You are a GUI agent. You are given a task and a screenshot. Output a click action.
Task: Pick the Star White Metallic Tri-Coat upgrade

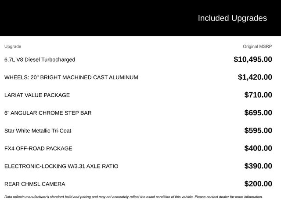[x=38, y=131]
